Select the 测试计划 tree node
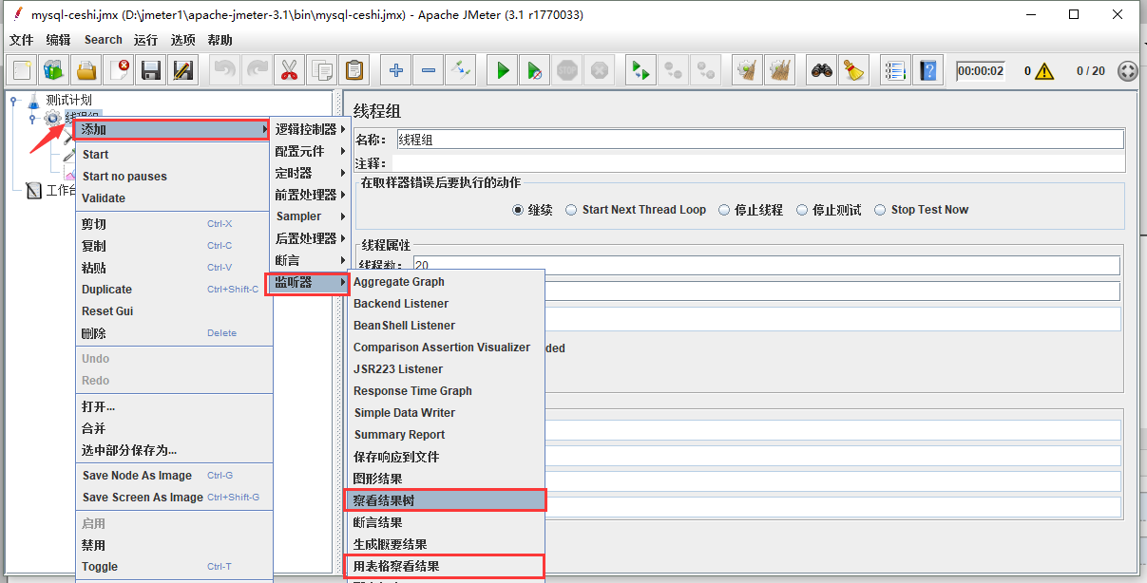Image resolution: width=1147 pixels, height=583 pixels. (68, 101)
